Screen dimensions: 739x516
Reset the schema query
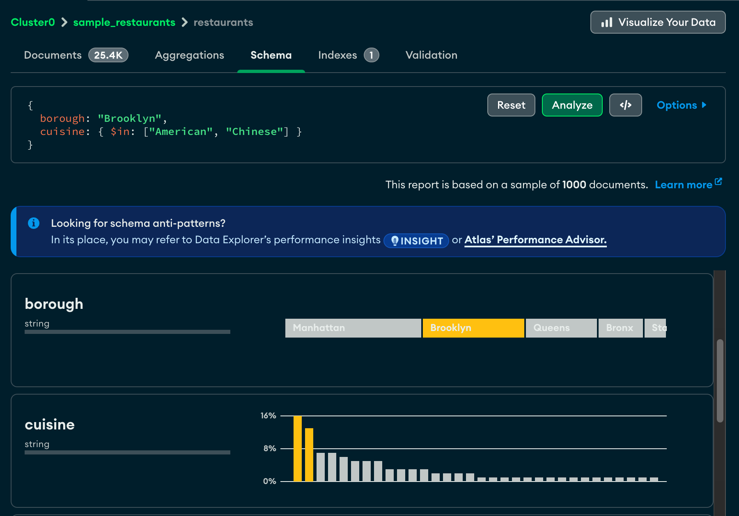click(x=511, y=105)
